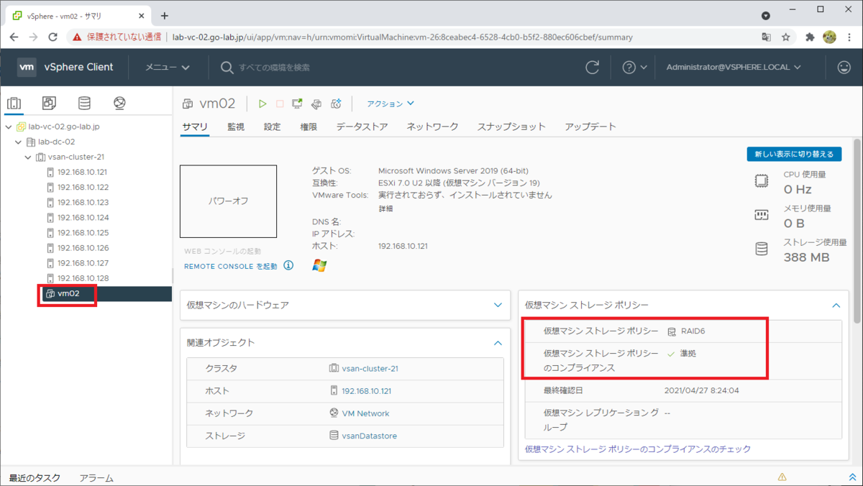Collapse lab-dc-02 datacenter node
863x486 pixels.
(x=19, y=142)
